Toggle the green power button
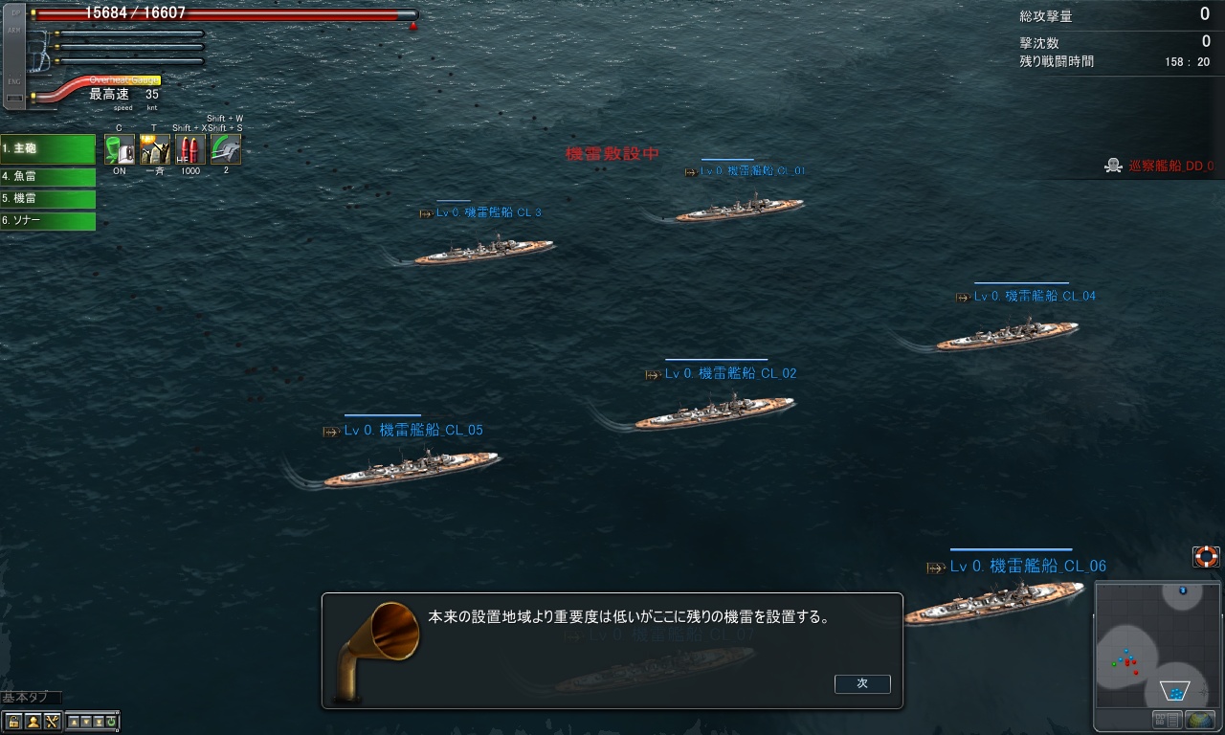The image size is (1225, 735). 111,722
